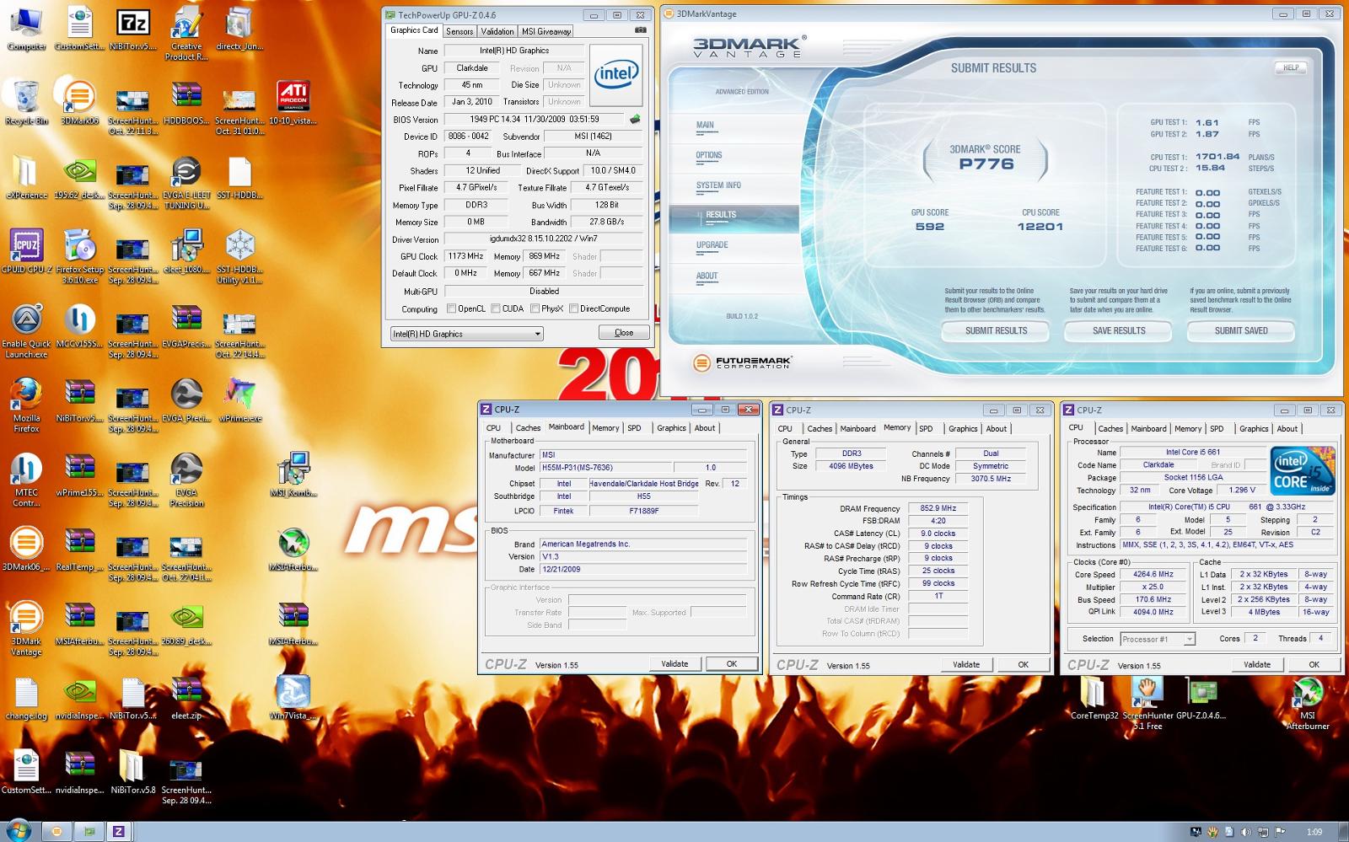The height and width of the screenshot is (842, 1349).
Task: Open the Windows Start button
Action: [17, 830]
